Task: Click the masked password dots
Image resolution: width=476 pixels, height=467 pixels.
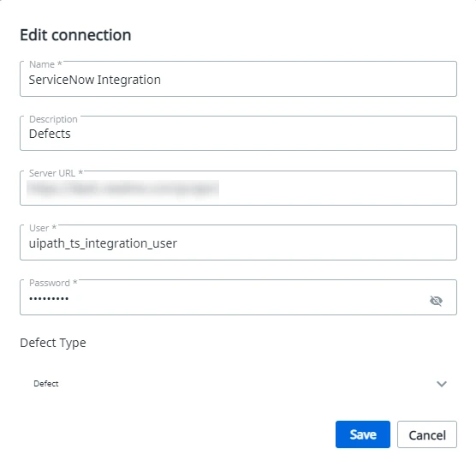Action: tap(49, 299)
